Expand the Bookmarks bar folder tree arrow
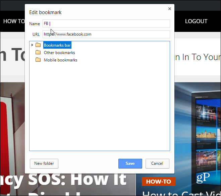This screenshot has width=221, height=196. [32, 45]
